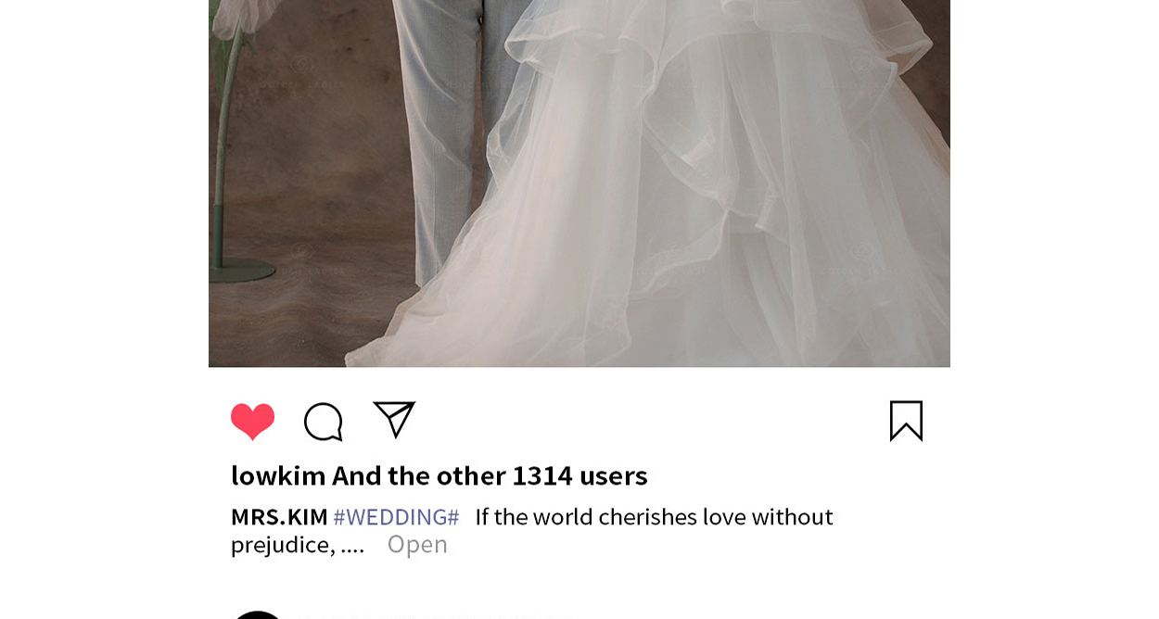Click the caption ellipsis after prejudice
Screen dimensions: 1159x619
(x=352, y=545)
